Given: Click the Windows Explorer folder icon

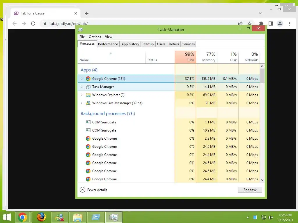Looking at the screenshot, I should [x=88, y=95].
